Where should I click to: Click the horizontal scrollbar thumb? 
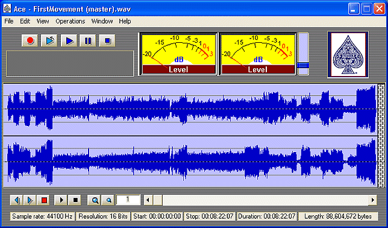click(157, 200)
